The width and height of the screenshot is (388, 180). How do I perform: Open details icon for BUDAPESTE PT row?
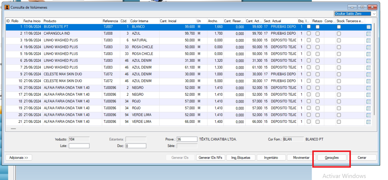pyautogui.click(x=368, y=27)
